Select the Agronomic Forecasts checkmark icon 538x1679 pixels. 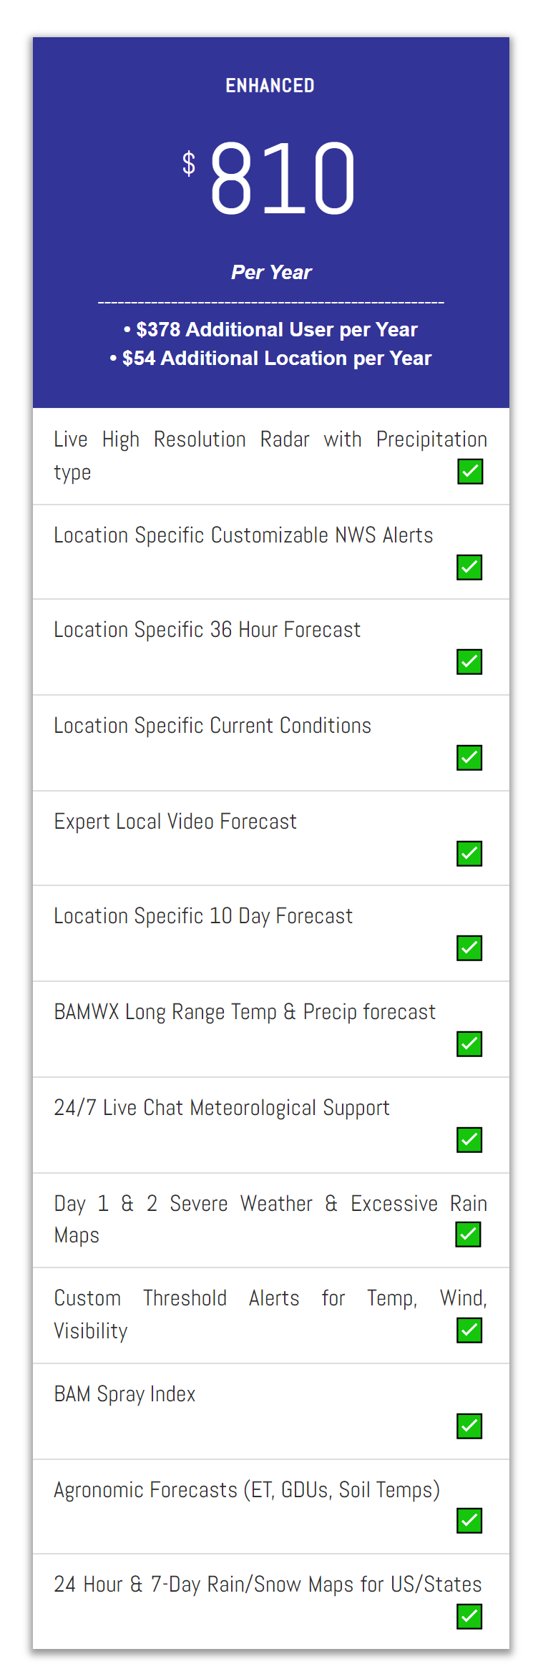[469, 1520]
